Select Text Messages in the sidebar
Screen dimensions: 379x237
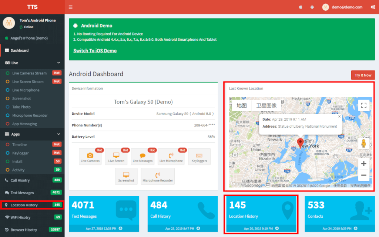tap(22, 193)
